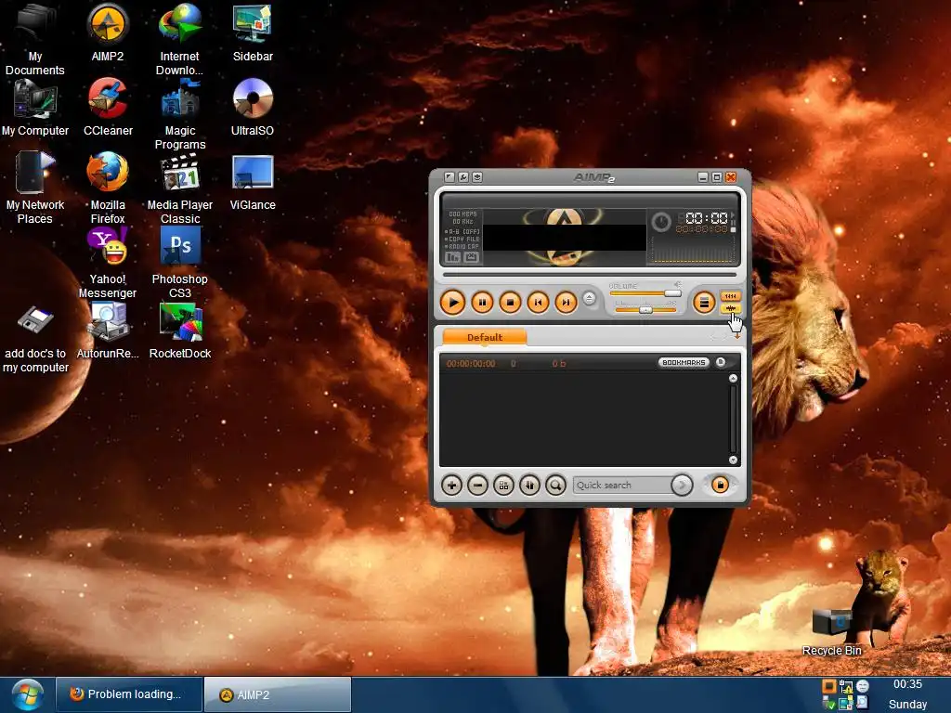Pause playback in AIMP2 player
Image resolution: width=951 pixels, height=713 pixels.
click(x=482, y=302)
